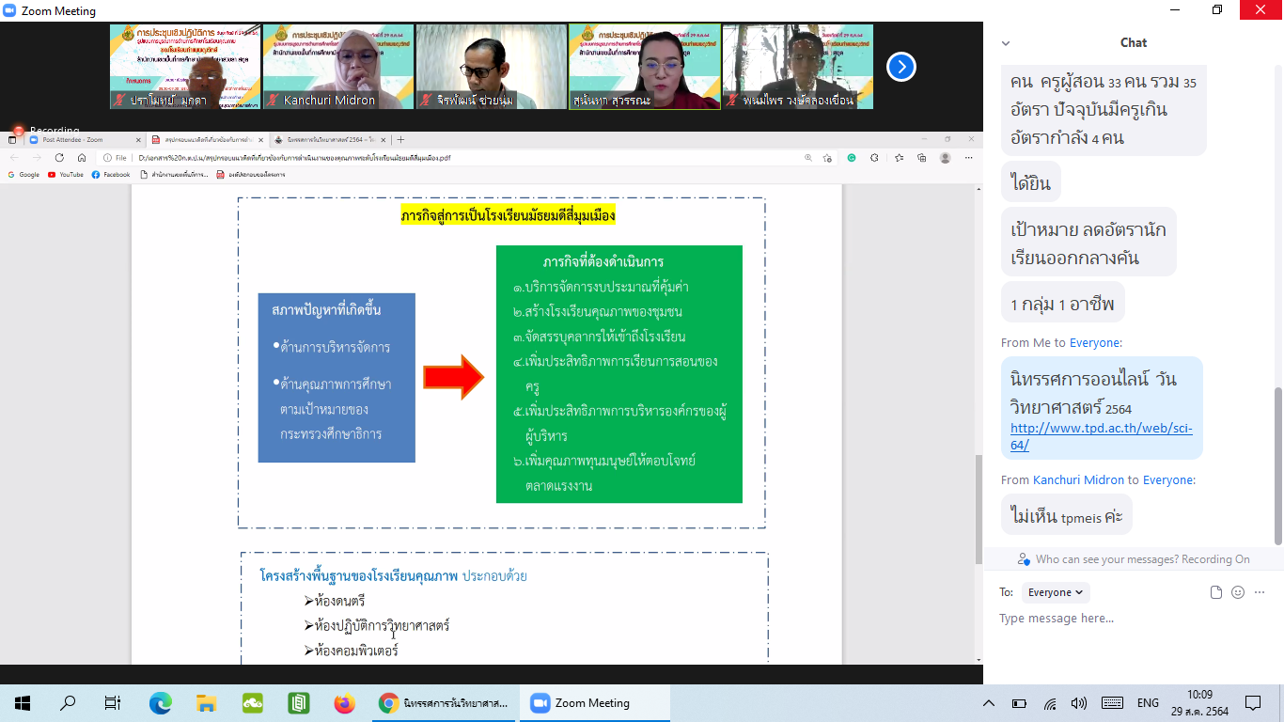Open the 'To: Everyone' recipient dropdown
1284x722 pixels.
point(1056,592)
